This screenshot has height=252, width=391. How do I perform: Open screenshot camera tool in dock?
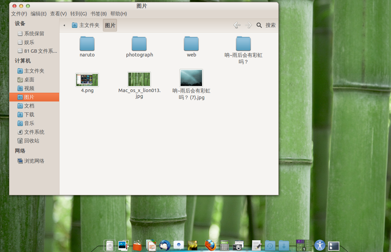[238, 246]
